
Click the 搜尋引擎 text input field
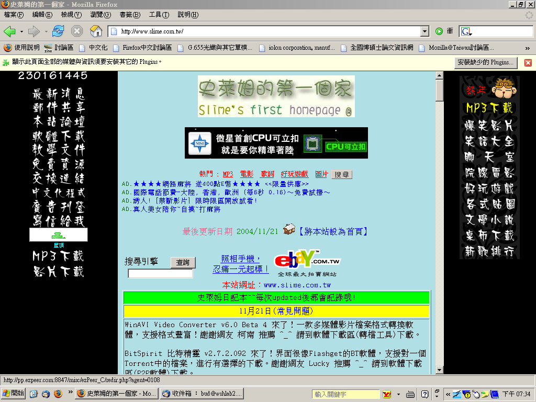click(160, 273)
